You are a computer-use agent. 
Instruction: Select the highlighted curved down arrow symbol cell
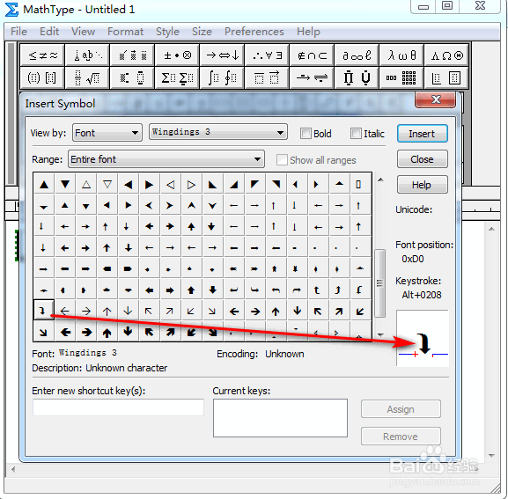(44, 310)
